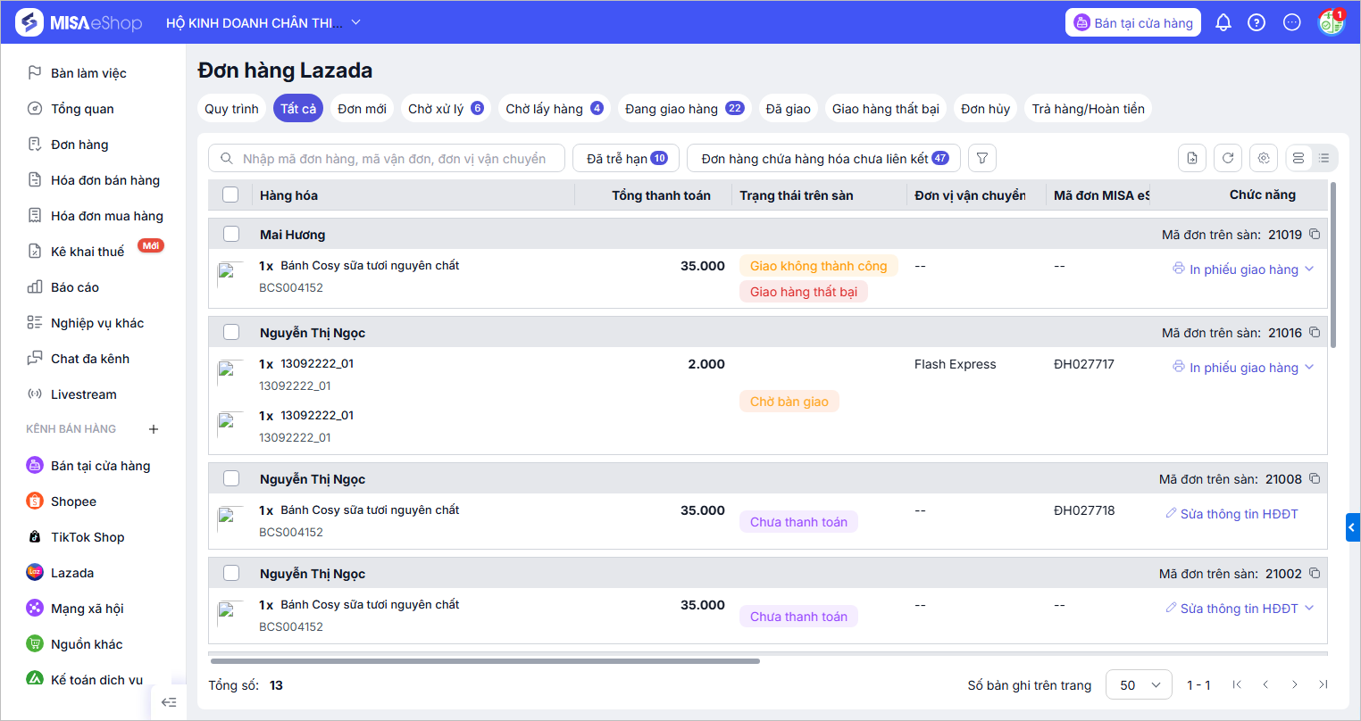Check the order 21008 checkbox
Screen dimensions: 1361x721
[231, 479]
